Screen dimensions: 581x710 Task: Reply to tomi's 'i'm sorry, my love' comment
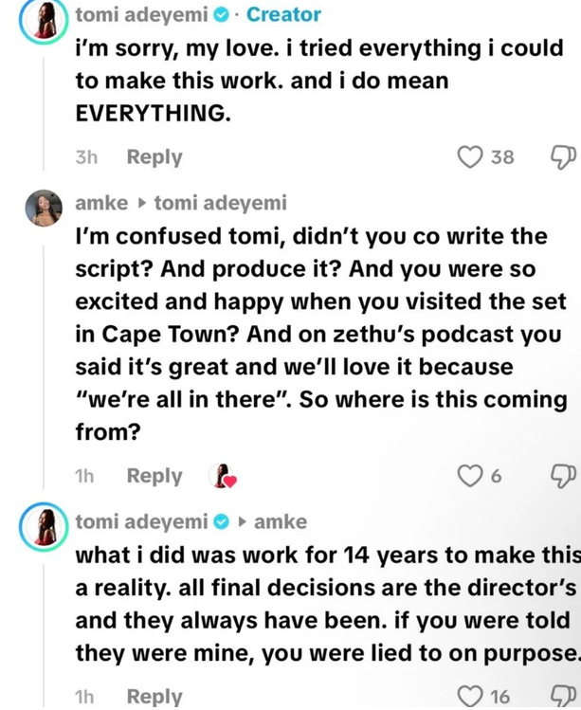pyautogui.click(x=154, y=157)
